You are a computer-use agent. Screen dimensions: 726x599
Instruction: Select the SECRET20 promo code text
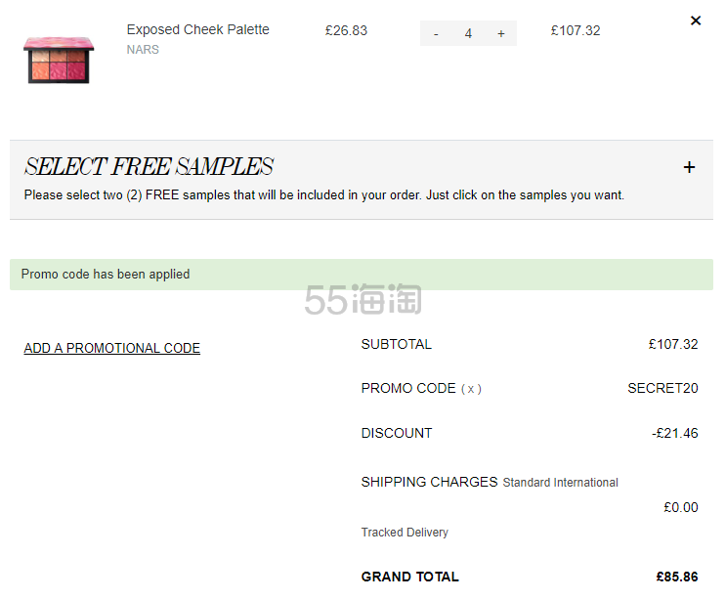click(662, 388)
